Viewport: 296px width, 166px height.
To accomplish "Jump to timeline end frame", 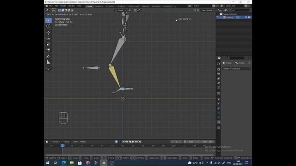I will click(140, 142).
